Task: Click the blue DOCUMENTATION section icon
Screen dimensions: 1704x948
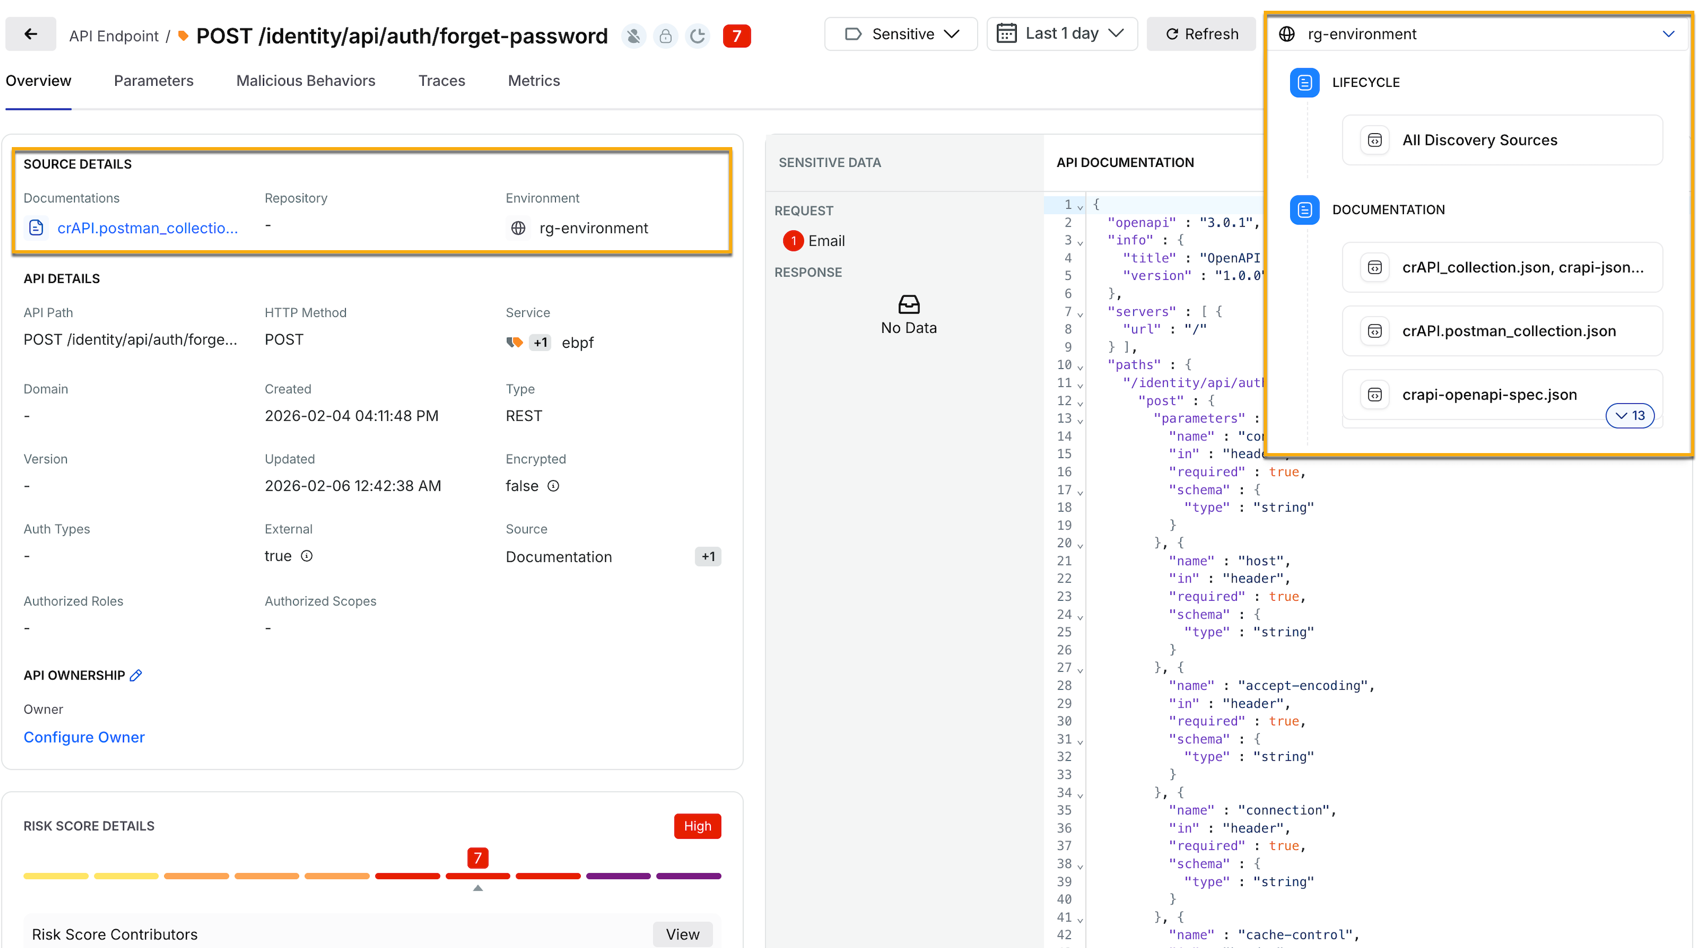Action: 1305,210
